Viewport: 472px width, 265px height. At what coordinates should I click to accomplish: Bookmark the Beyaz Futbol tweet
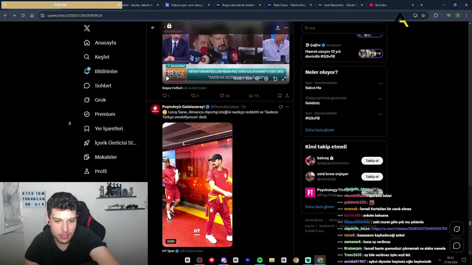[x=280, y=96]
